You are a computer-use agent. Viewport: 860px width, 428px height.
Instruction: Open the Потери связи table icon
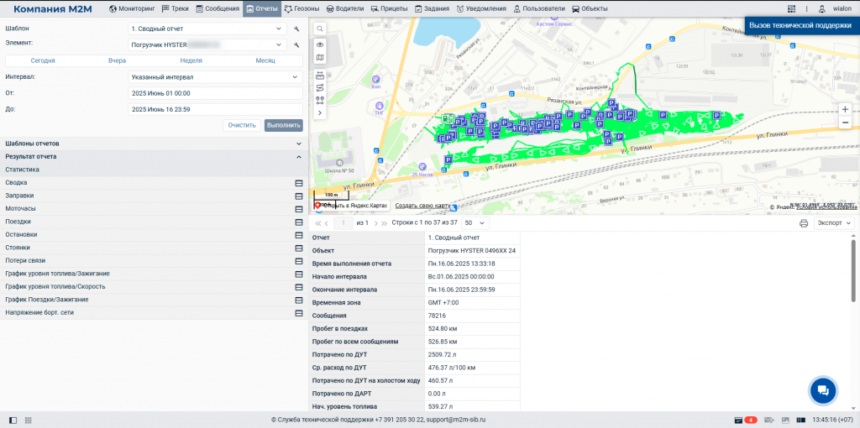click(x=299, y=261)
